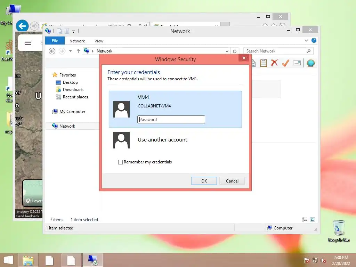Open Help with the blue question mark

coord(314,40)
